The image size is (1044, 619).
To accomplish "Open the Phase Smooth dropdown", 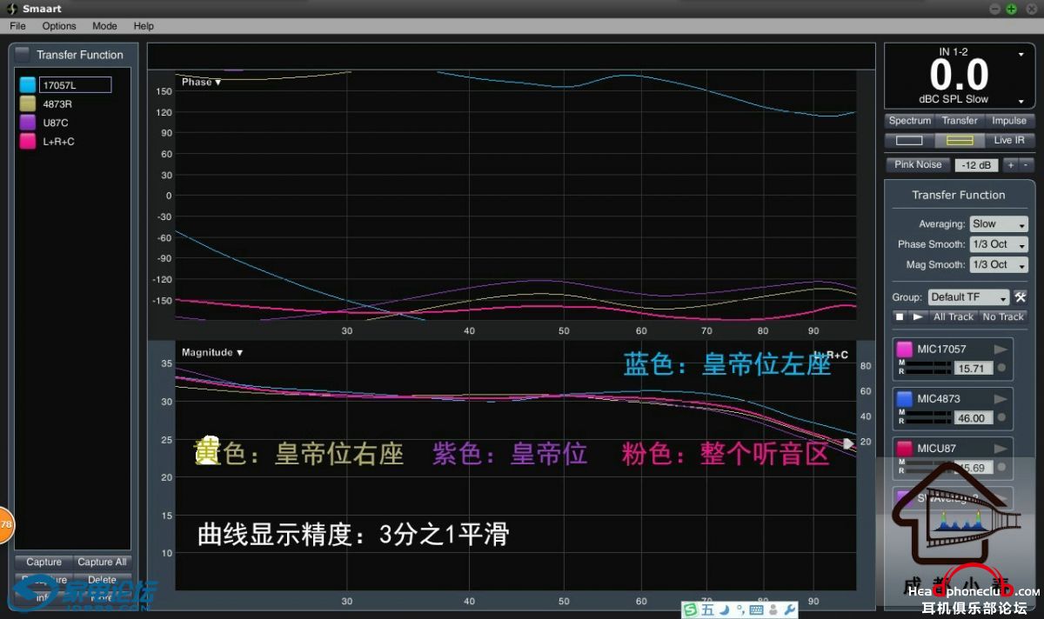I will tap(999, 244).
